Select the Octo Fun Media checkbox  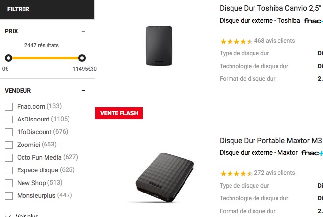8,157
